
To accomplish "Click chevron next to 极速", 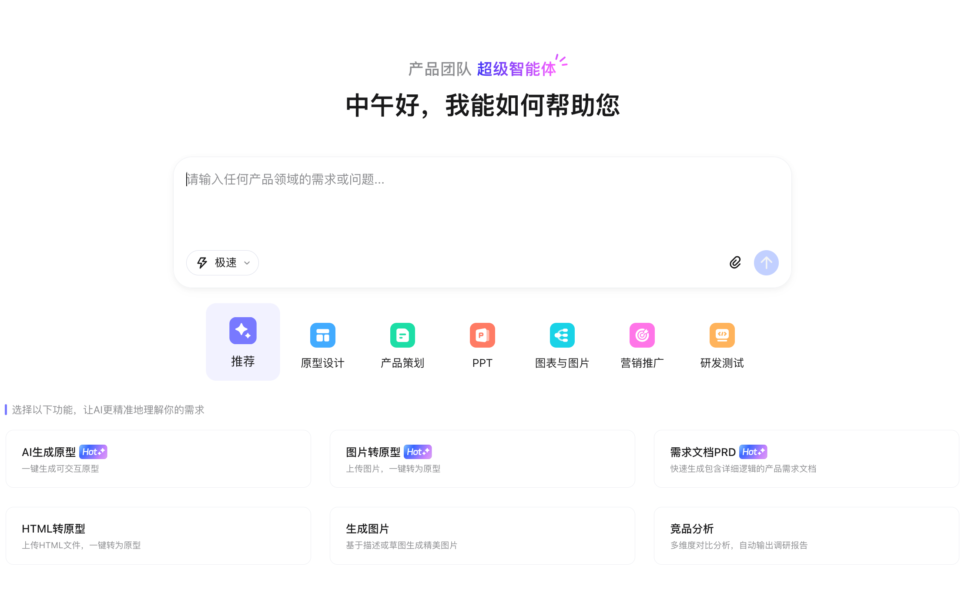I will [247, 263].
